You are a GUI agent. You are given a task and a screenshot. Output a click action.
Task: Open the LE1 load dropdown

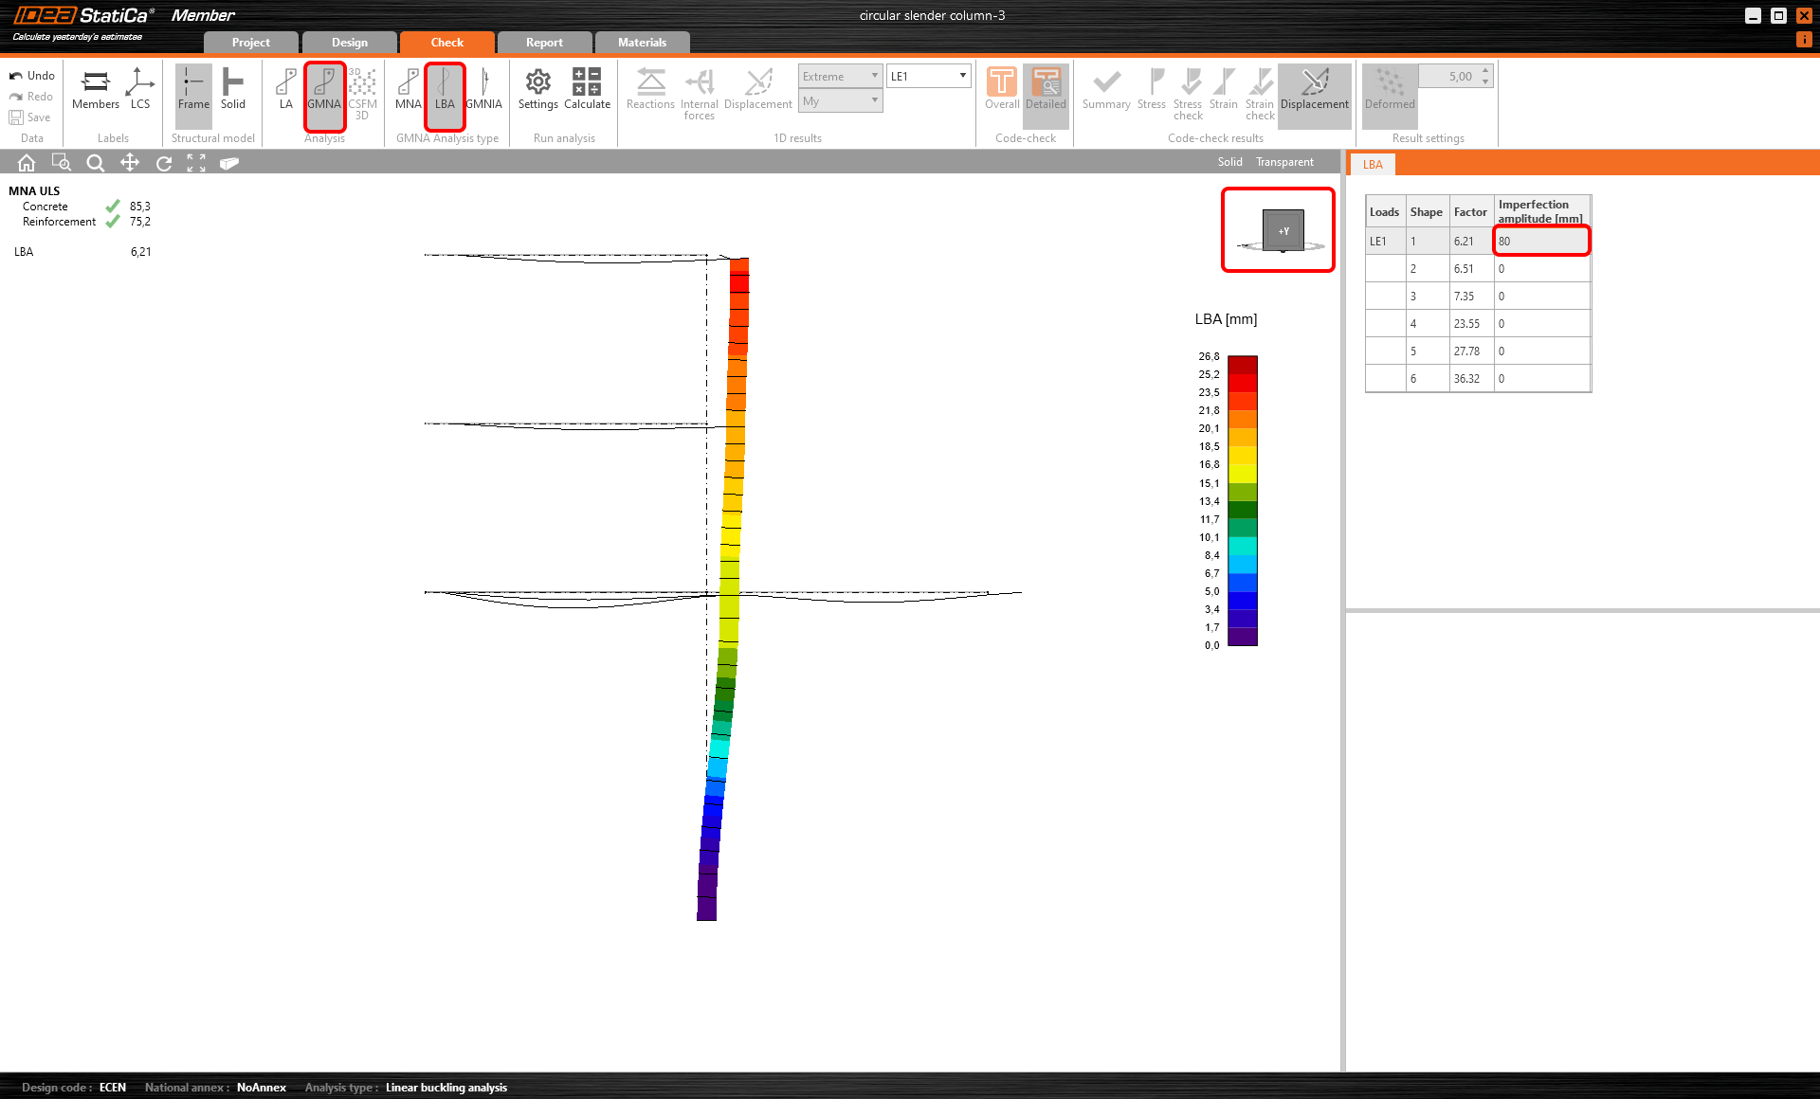click(x=928, y=76)
